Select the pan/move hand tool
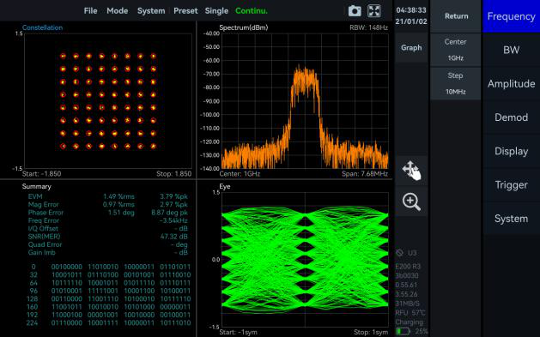Viewport: 540px width, 337px height. point(411,171)
